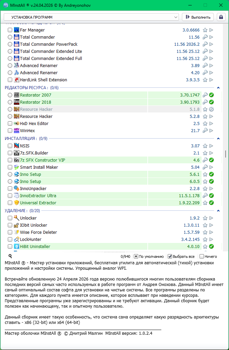Collapse the 'ИНСТАЛЛЯЦИЯ' section arrow
Image resolution: width=229 pixels, height=350 pixels.
(218, 139)
